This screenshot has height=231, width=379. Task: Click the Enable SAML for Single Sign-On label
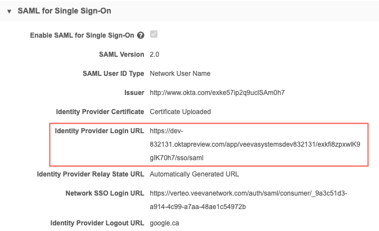[82, 35]
